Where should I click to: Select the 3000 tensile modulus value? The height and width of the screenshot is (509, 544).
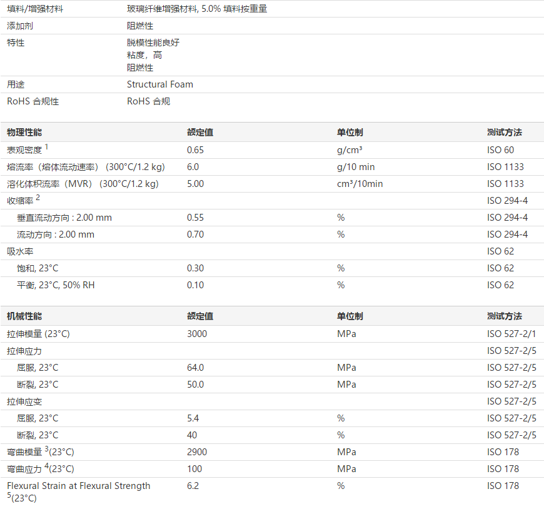(197, 334)
